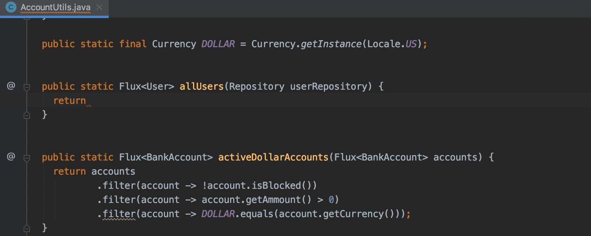The width and height of the screenshot is (591, 236).
Task: Click the DOLLAR constant declaration
Action: pyautogui.click(x=218, y=44)
